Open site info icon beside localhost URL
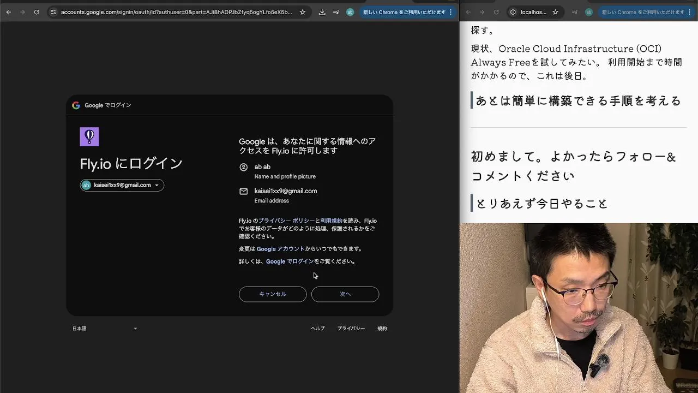Image resolution: width=698 pixels, height=393 pixels. click(x=513, y=12)
